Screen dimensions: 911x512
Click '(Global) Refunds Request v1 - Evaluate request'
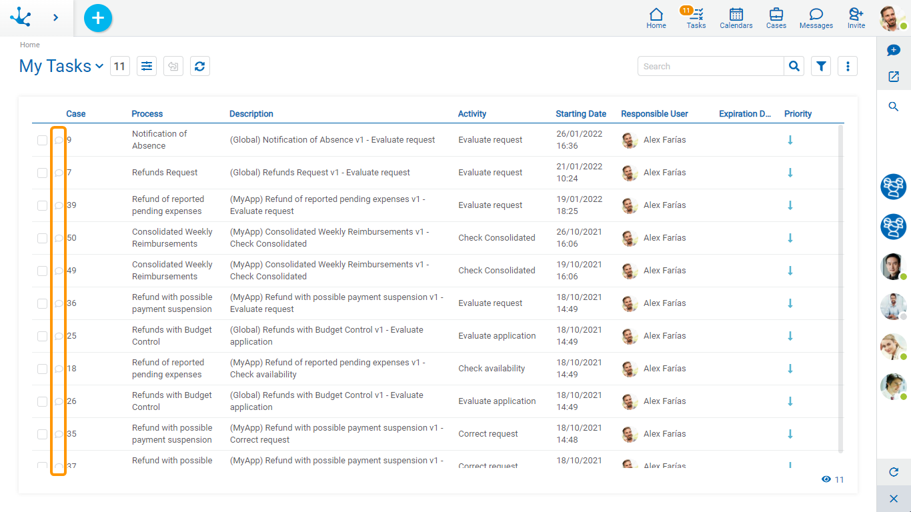point(320,173)
